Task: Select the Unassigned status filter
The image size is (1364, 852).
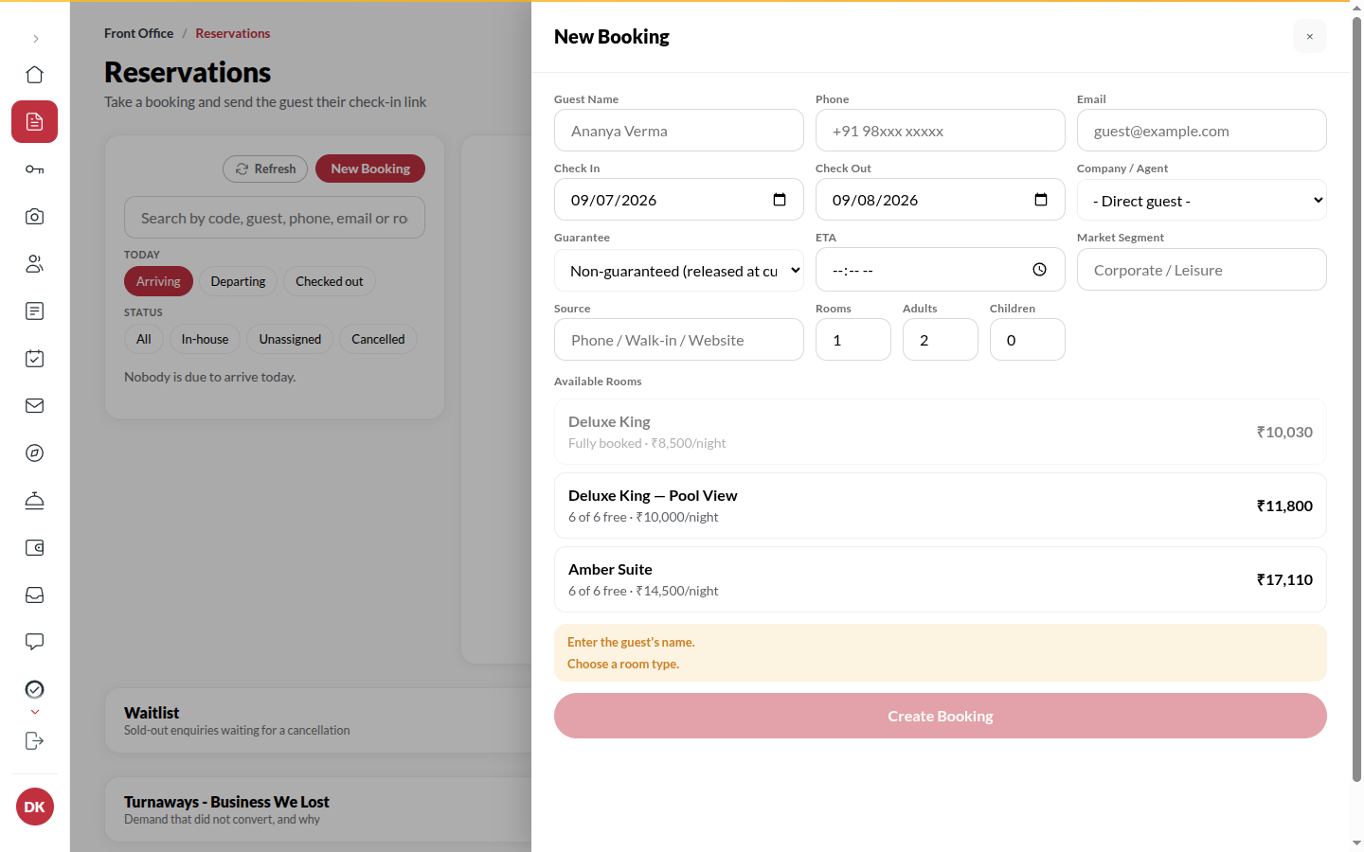Action: tap(290, 339)
